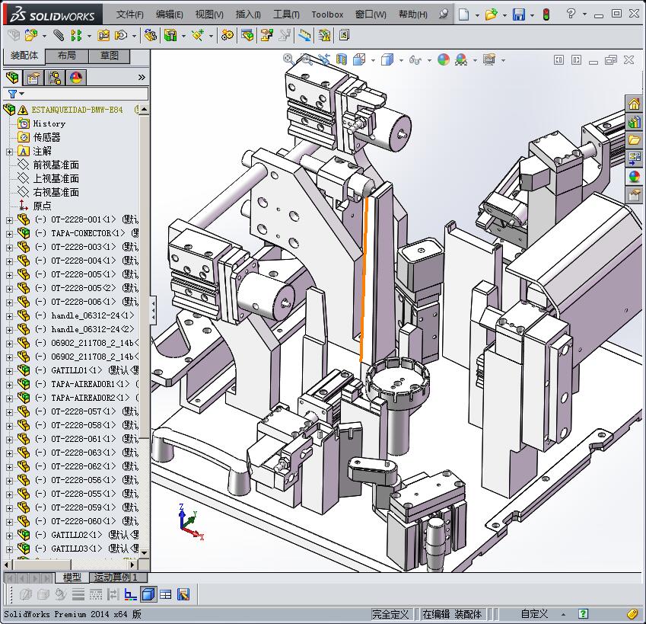Open the 工具(T) menu

(x=286, y=14)
